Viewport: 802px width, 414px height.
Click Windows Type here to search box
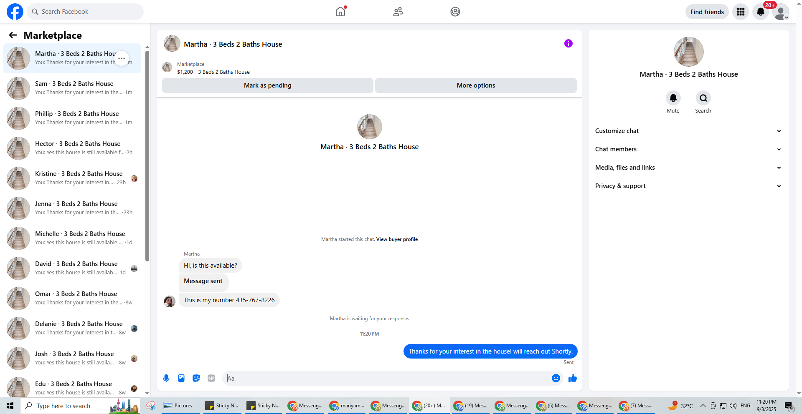click(80, 406)
